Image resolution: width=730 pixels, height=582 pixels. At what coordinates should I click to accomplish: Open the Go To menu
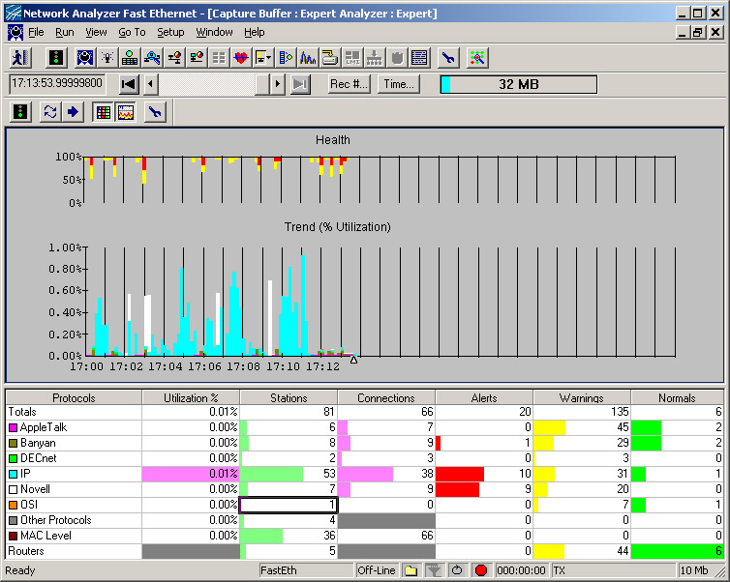(x=132, y=32)
